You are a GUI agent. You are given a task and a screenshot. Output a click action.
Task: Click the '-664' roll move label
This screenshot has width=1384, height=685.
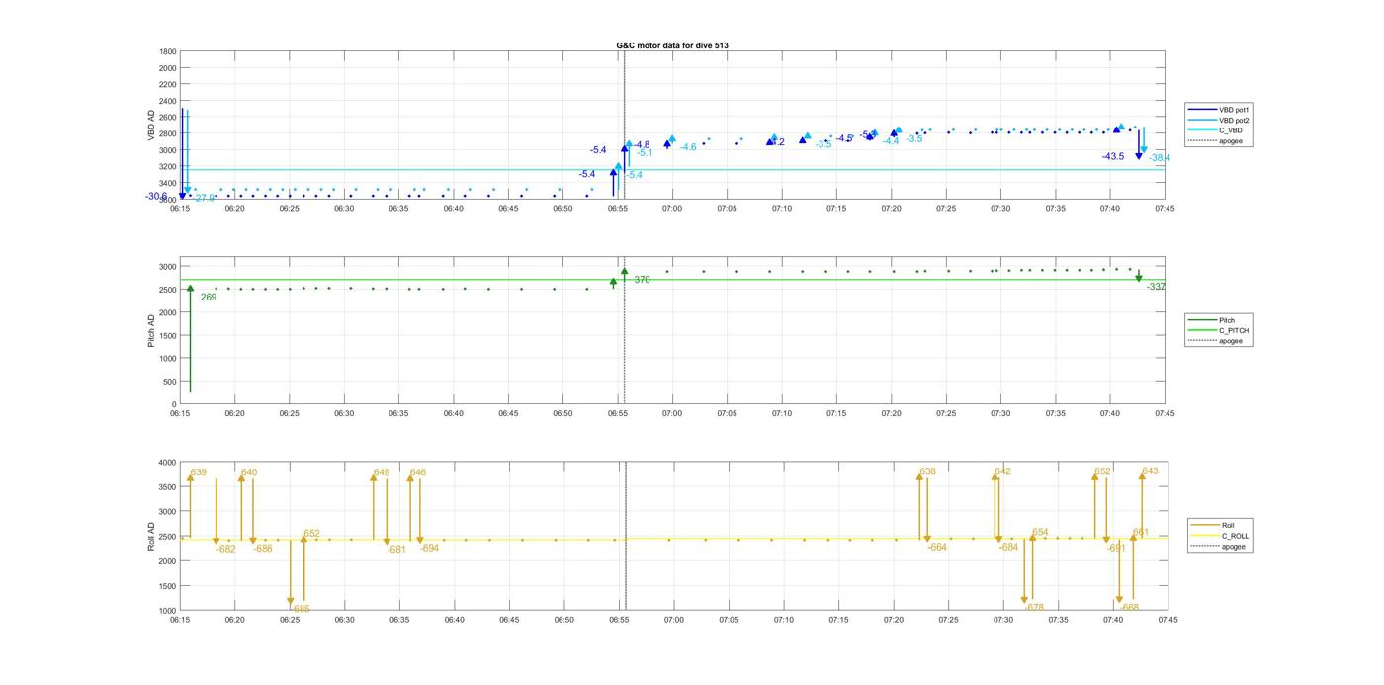[x=937, y=547]
